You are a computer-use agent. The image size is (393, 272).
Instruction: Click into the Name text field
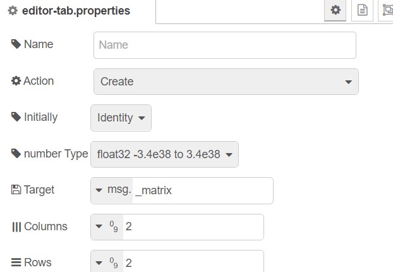[225, 45]
